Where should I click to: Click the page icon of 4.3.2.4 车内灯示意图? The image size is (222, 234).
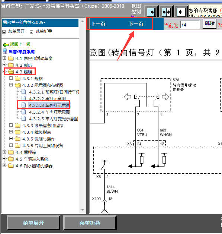[24, 112]
